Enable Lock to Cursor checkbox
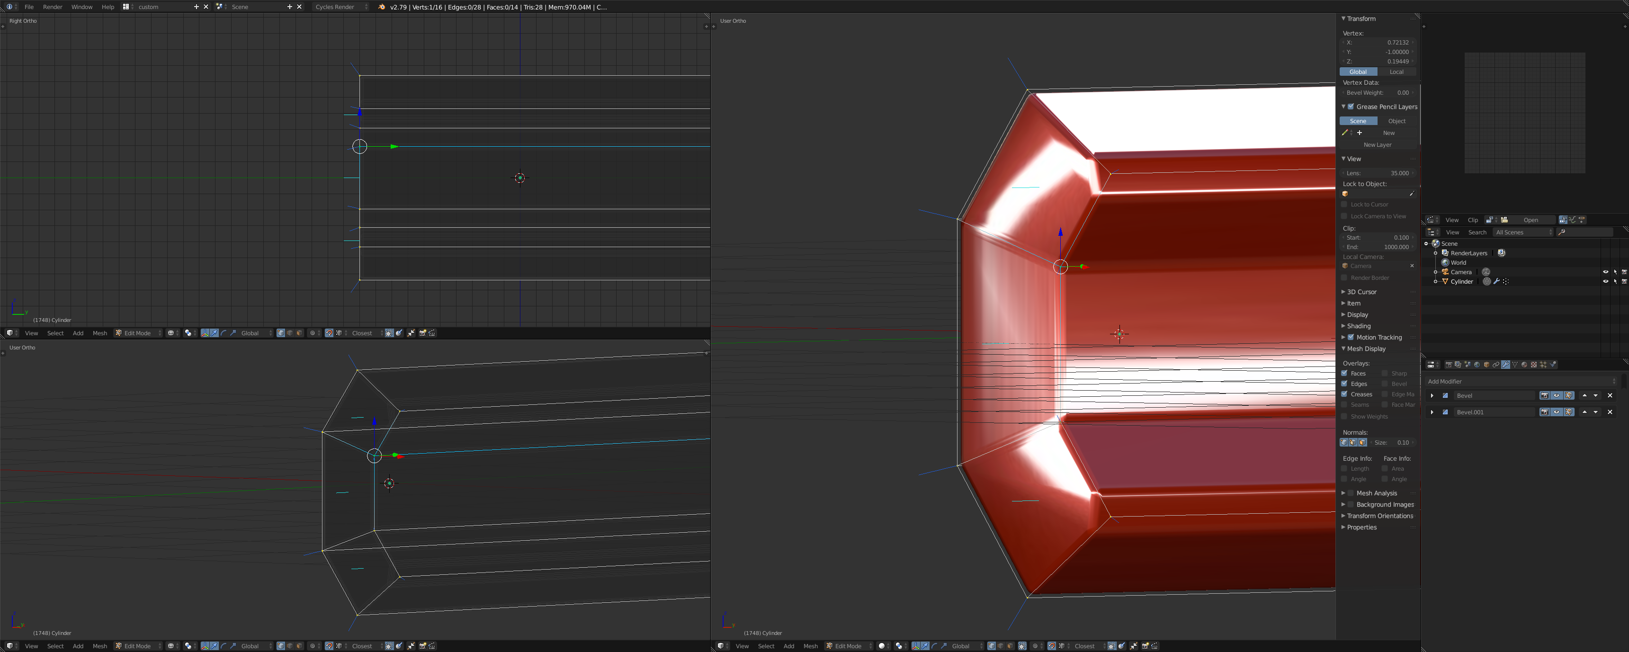The width and height of the screenshot is (1629, 652). coord(1344,204)
